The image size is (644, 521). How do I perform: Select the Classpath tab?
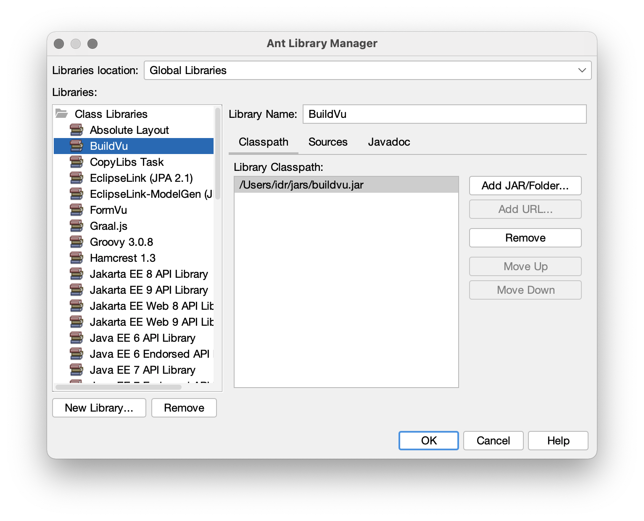pyautogui.click(x=263, y=142)
